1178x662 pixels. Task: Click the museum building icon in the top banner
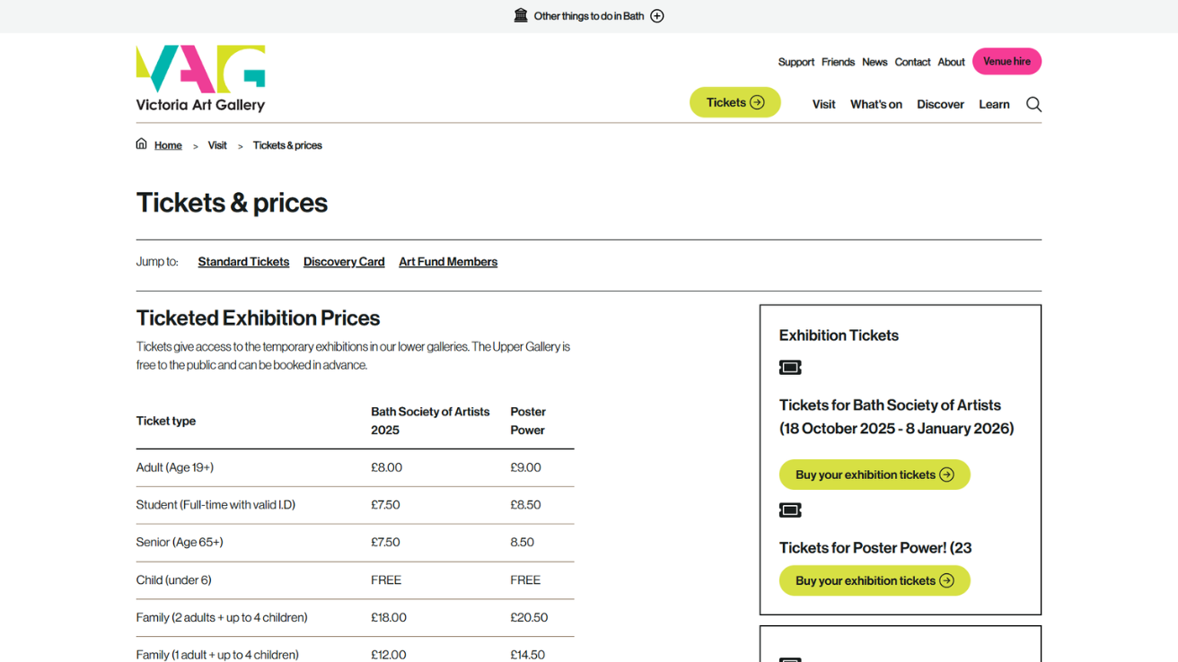click(521, 15)
